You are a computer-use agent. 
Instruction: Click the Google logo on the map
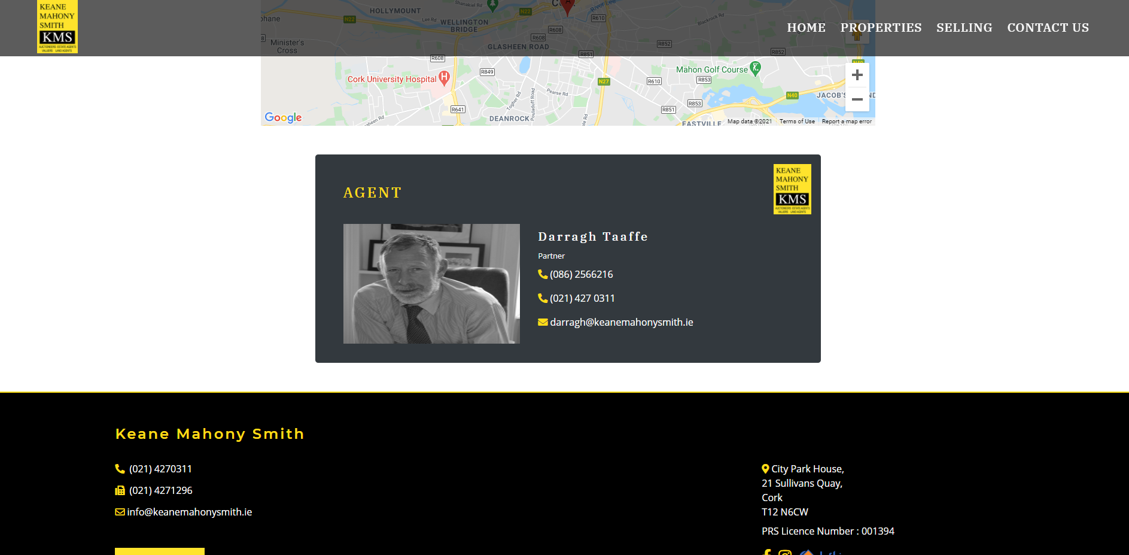283,117
